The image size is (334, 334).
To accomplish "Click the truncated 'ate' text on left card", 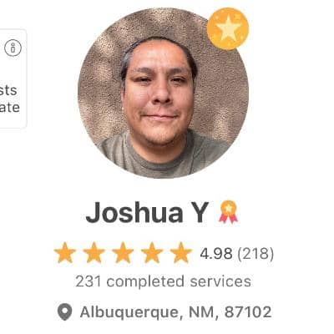I will [10, 108].
